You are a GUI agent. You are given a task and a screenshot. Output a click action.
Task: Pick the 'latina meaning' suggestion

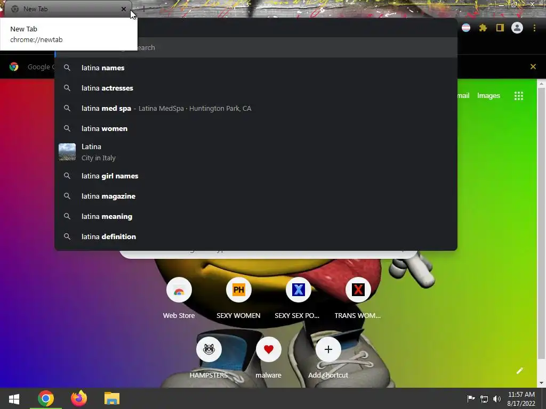pos(256,216)
